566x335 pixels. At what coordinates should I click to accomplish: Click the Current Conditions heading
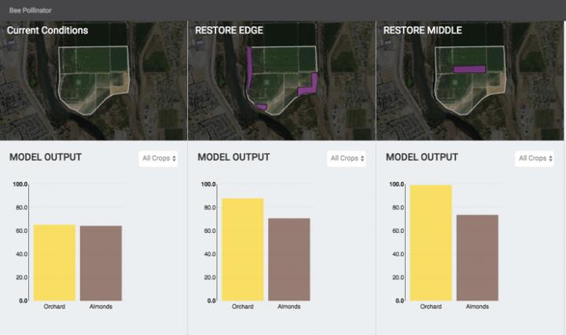point(47,31)
